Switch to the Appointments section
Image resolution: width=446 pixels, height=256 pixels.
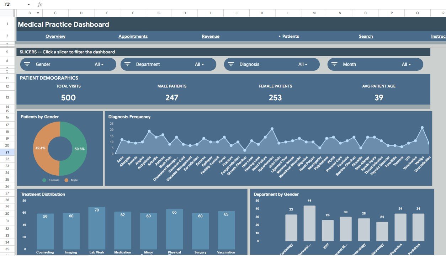133,36
